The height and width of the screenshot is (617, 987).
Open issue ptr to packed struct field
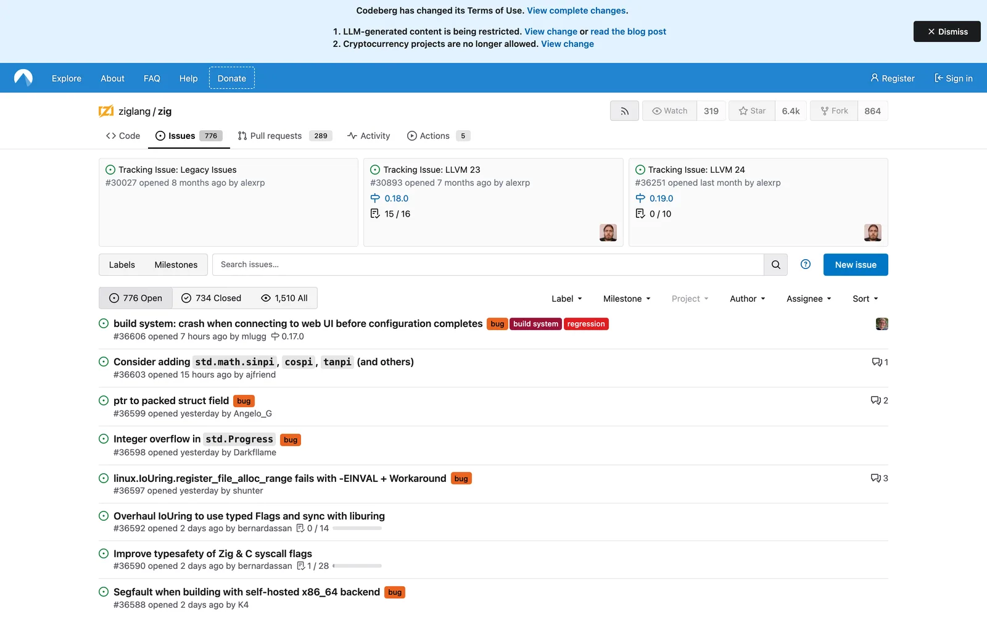click(171, 400)
